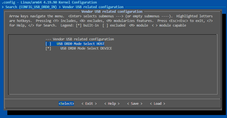This screenshot has width=227, height=118.
Task: Activate the Select button
Action: click(66, 104)
